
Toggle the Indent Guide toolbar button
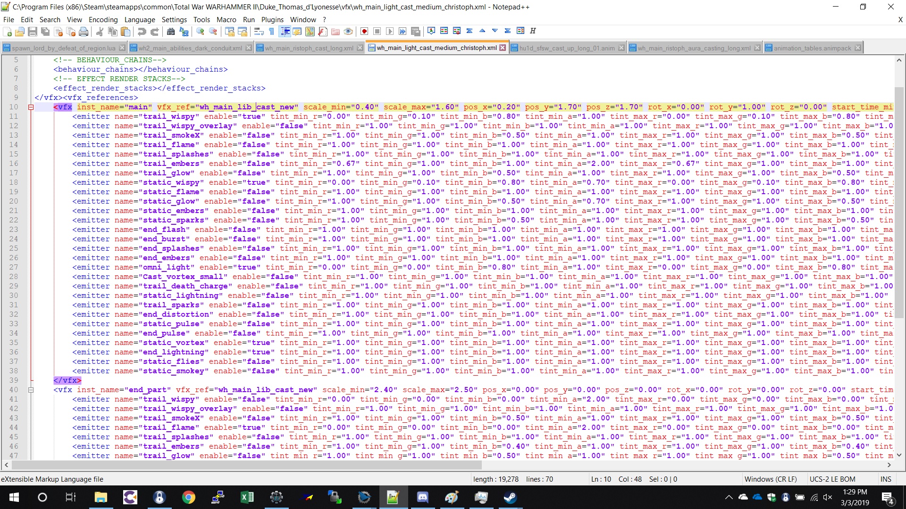(x=285, y=31)
